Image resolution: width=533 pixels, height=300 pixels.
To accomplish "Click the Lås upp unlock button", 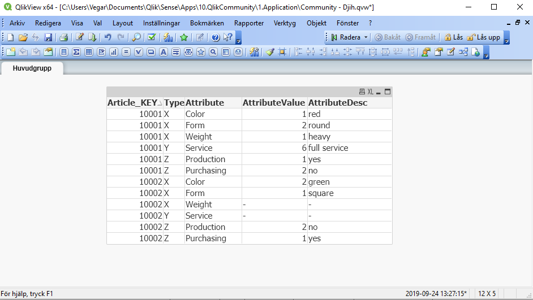I will pyautogui.click(x=483, y=37).
